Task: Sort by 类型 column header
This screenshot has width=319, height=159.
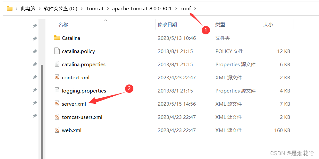Action: pos(220,25)
